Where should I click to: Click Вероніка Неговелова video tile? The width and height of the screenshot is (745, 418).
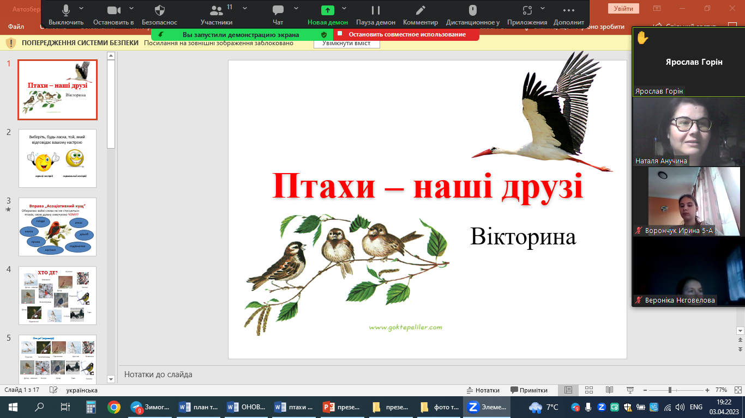tap(688, 271)
